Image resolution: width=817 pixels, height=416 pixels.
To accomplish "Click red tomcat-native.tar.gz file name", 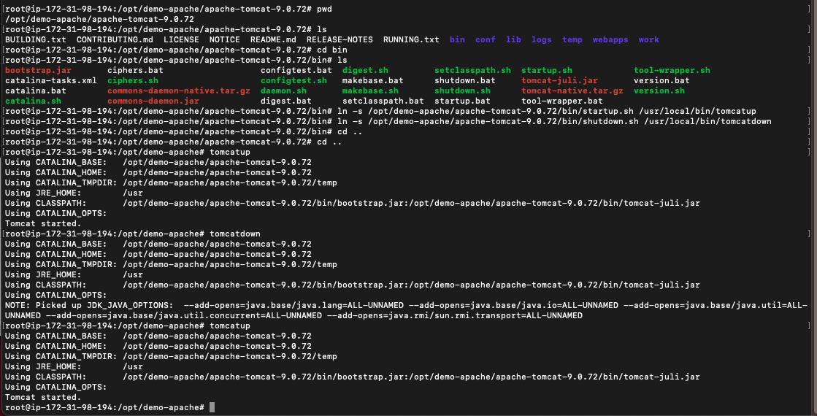I will point(572,90).
